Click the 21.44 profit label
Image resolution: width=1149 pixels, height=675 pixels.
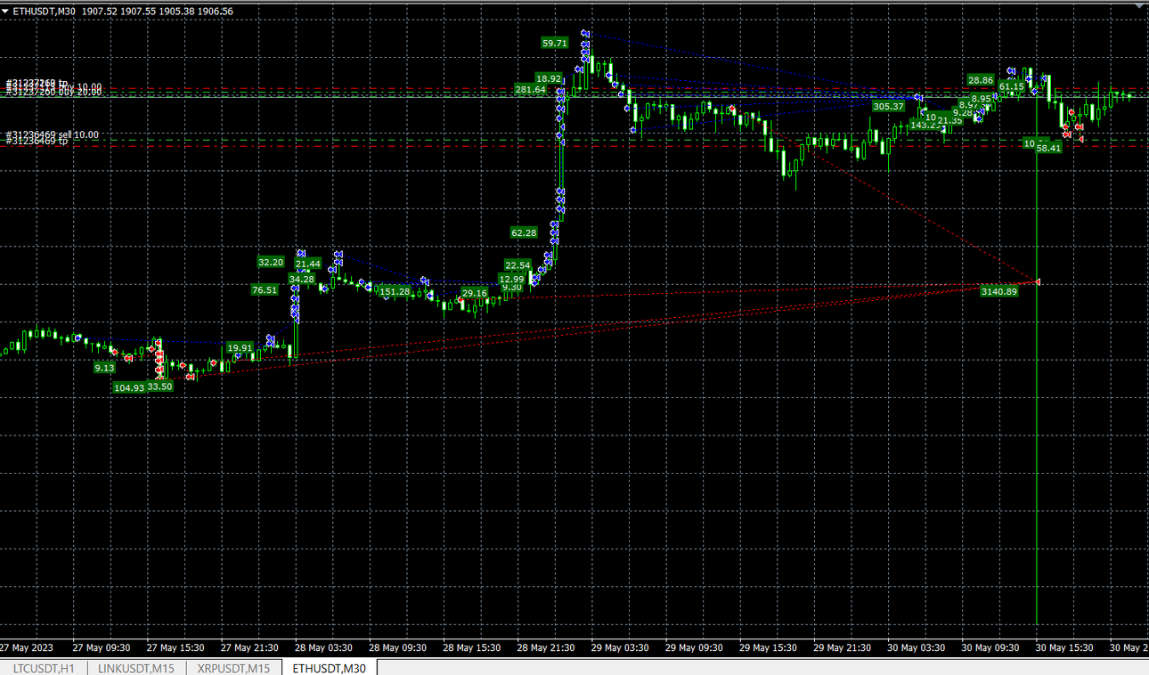308,264
